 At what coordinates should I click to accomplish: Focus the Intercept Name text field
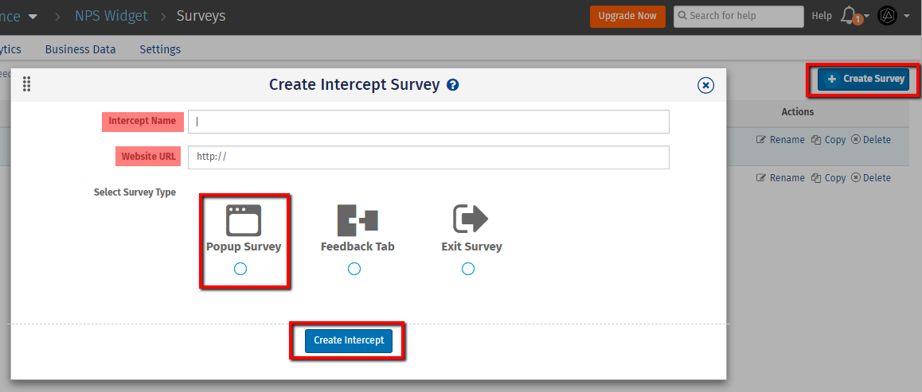(x=428, y=122)
